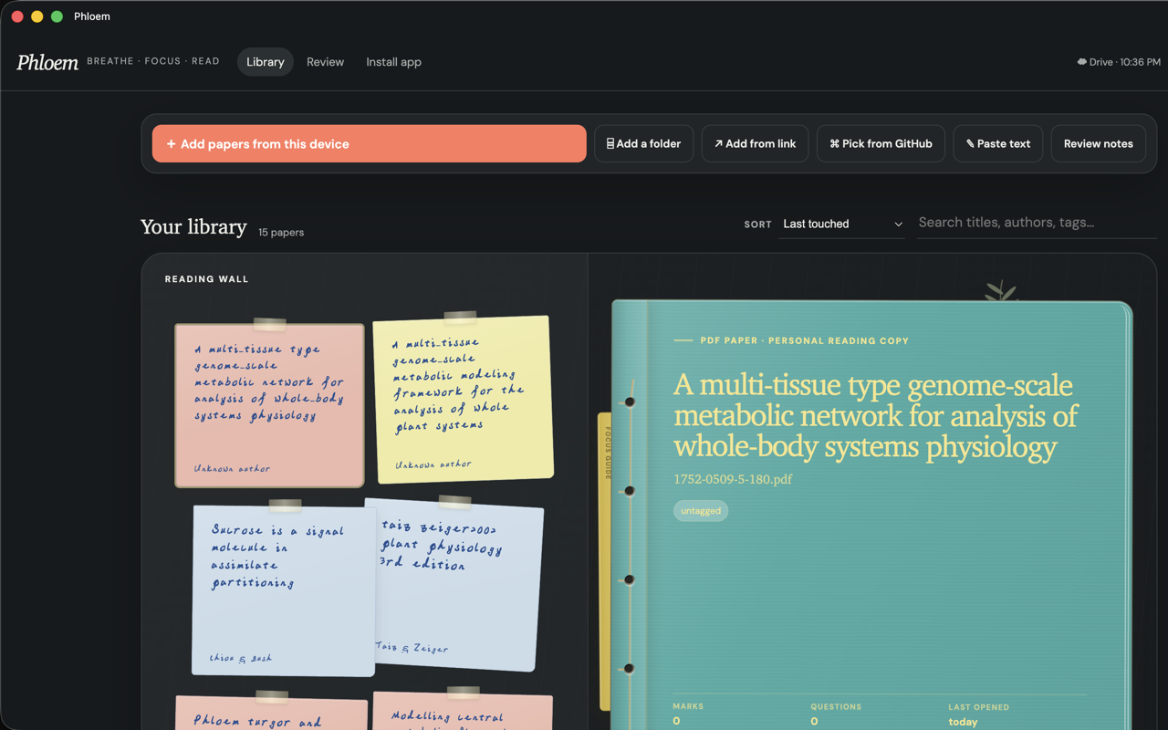This screenshot has height=730, width=1168.
Task: Click the Phloem logo
Action: [47, 62]
